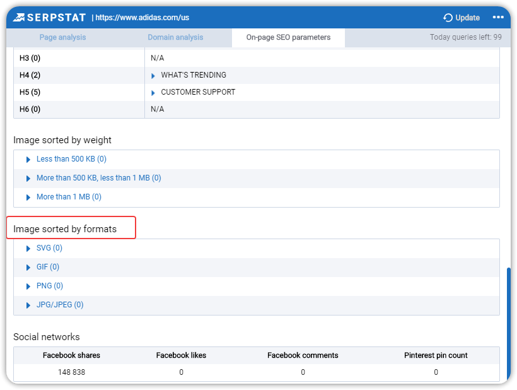Click the Update button label
The height and width of the screenshot is (390, 517).
468,18
